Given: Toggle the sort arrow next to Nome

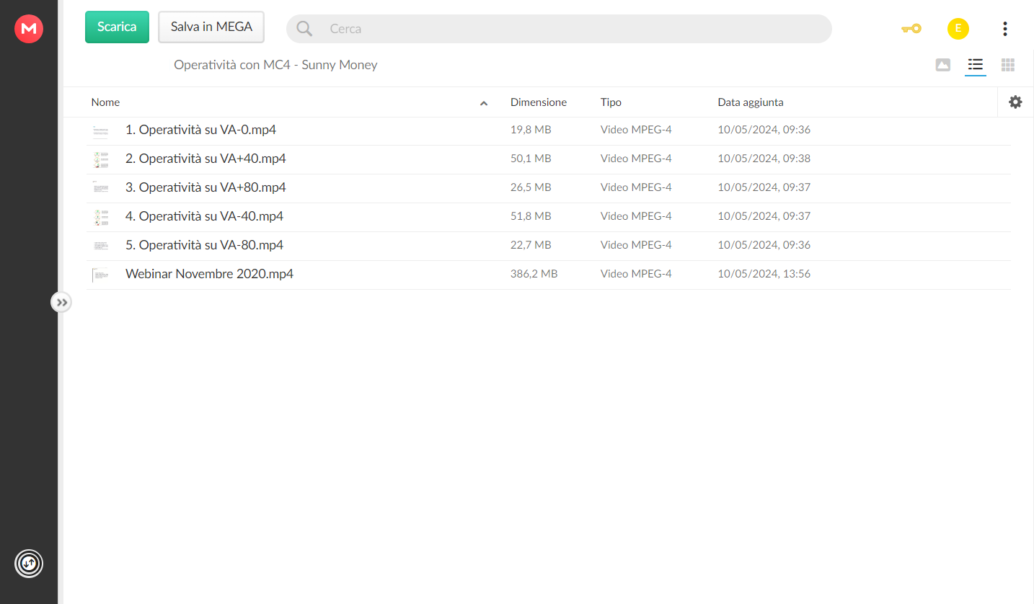Looking at the screenshot, I should point(484,103).
